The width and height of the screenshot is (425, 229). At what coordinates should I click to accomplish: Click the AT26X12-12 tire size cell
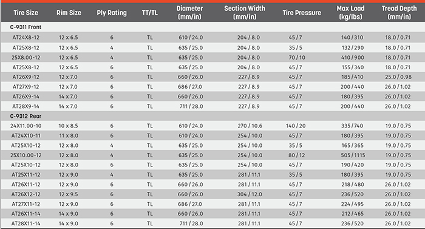pyautogui.click(x=25, y=194)
